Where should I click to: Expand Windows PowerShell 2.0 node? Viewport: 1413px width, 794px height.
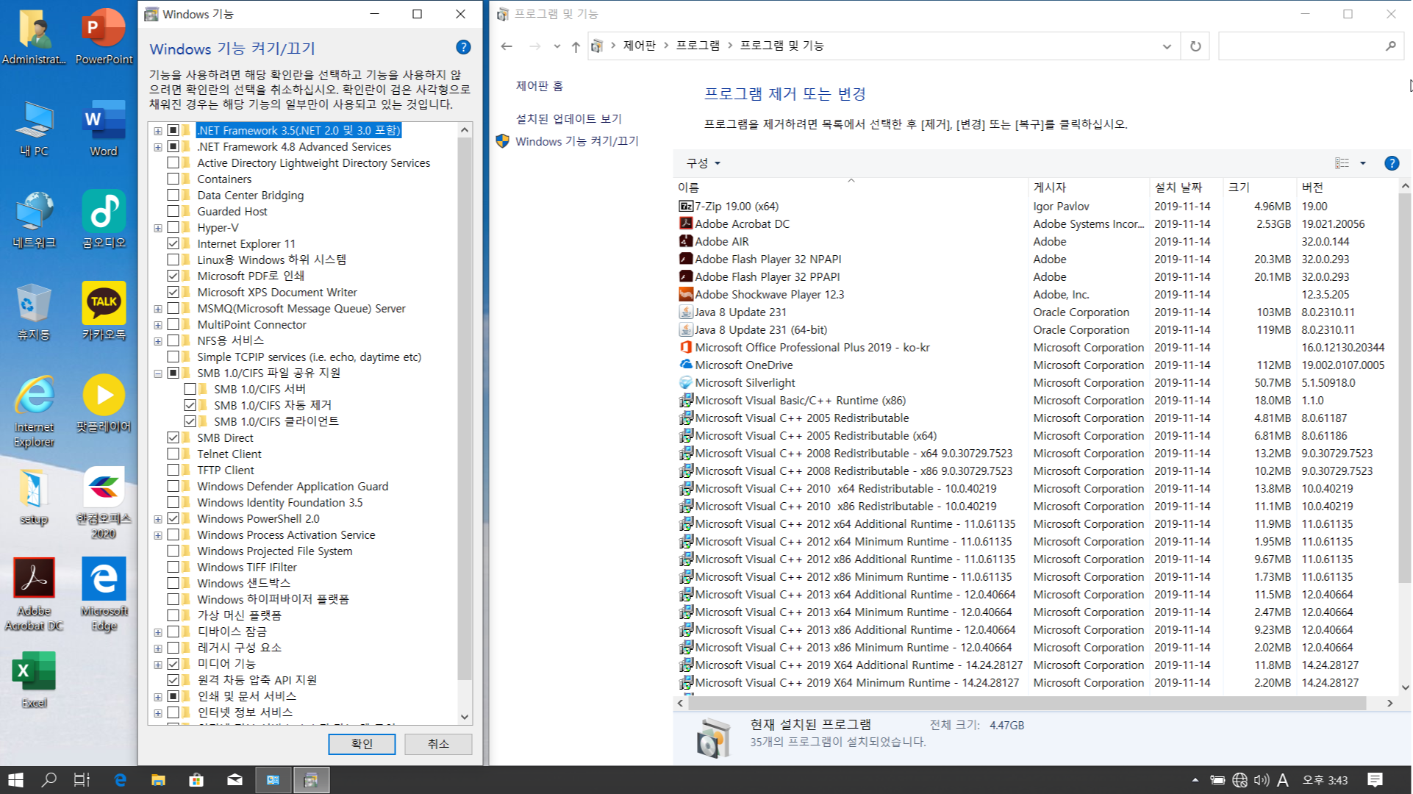point(158,519)
